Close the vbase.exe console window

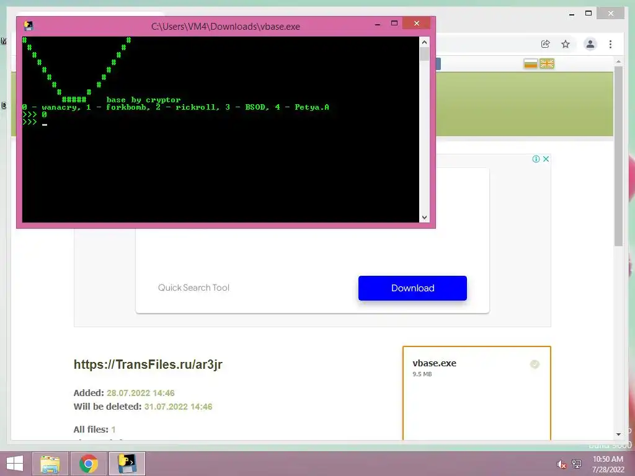417,24
